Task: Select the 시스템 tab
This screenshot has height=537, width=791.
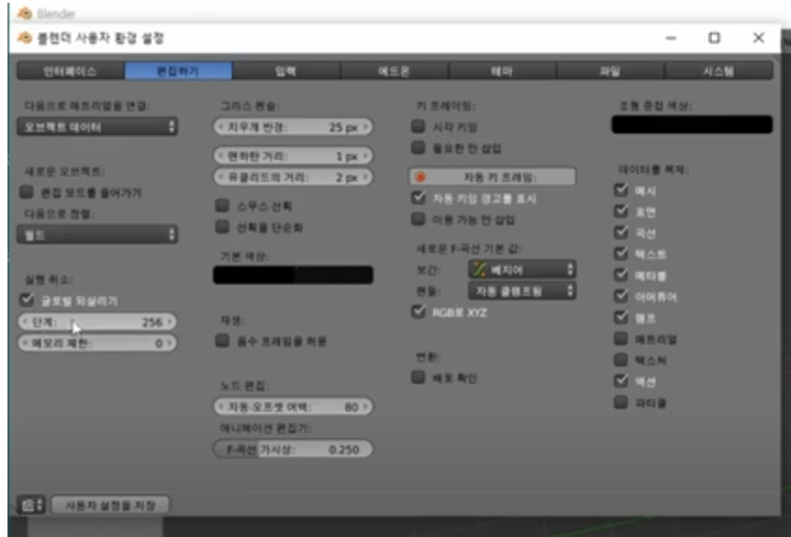Action: [719, 71]
